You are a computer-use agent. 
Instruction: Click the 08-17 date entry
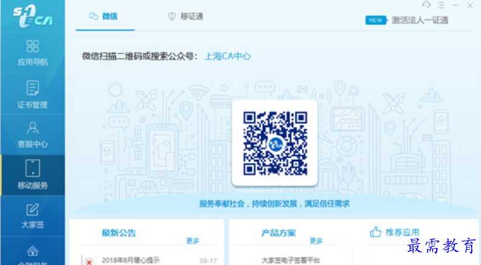click(x=208, y=261)
